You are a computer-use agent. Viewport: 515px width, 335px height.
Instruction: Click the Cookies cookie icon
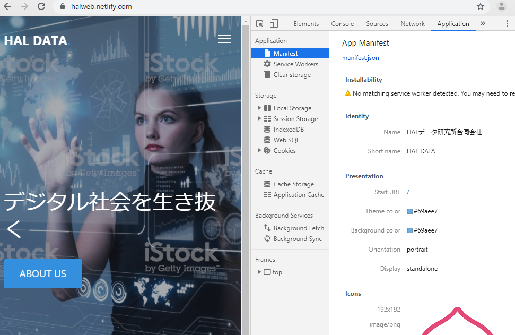pyautogui.click(x=267, y=150)
